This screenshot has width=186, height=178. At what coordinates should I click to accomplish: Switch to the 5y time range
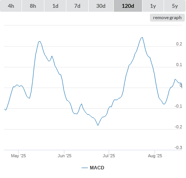coord(175,6)
